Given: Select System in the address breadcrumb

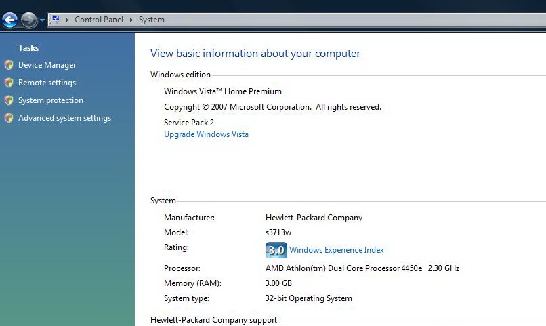Looking at the screenshot, I should click(x=152, y=20).
